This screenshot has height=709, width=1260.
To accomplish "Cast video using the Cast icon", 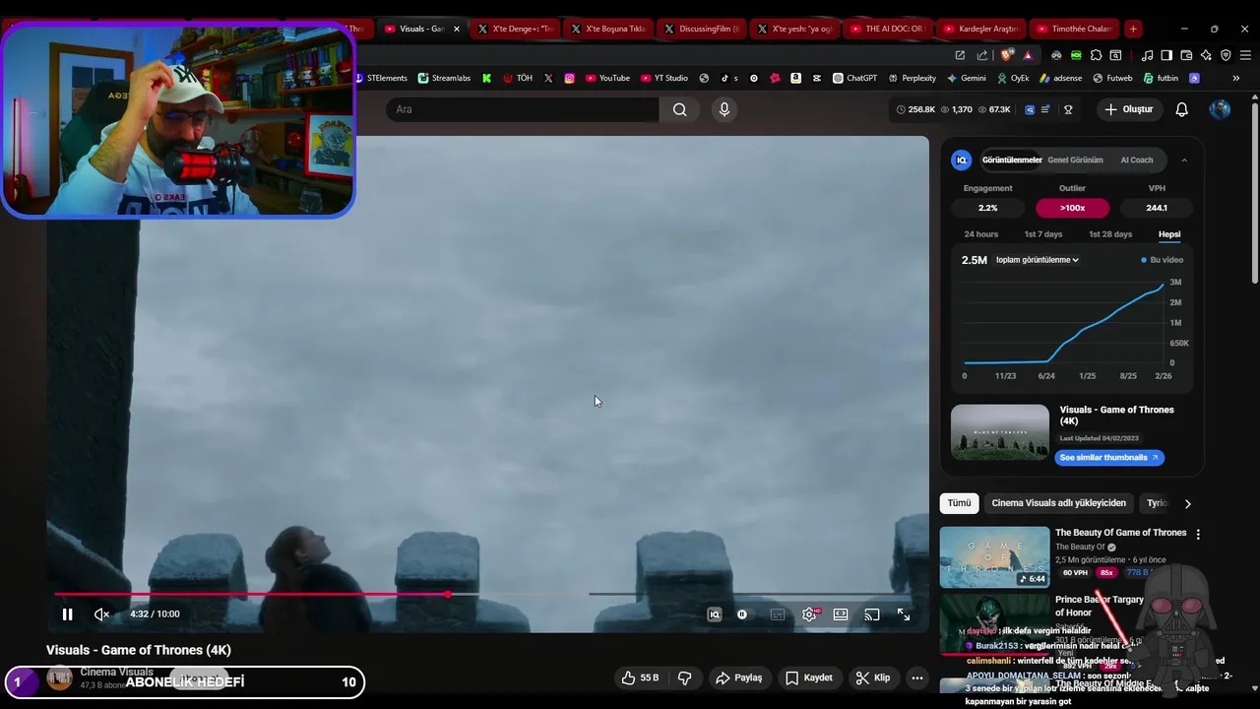I will [x=872, y=614].
